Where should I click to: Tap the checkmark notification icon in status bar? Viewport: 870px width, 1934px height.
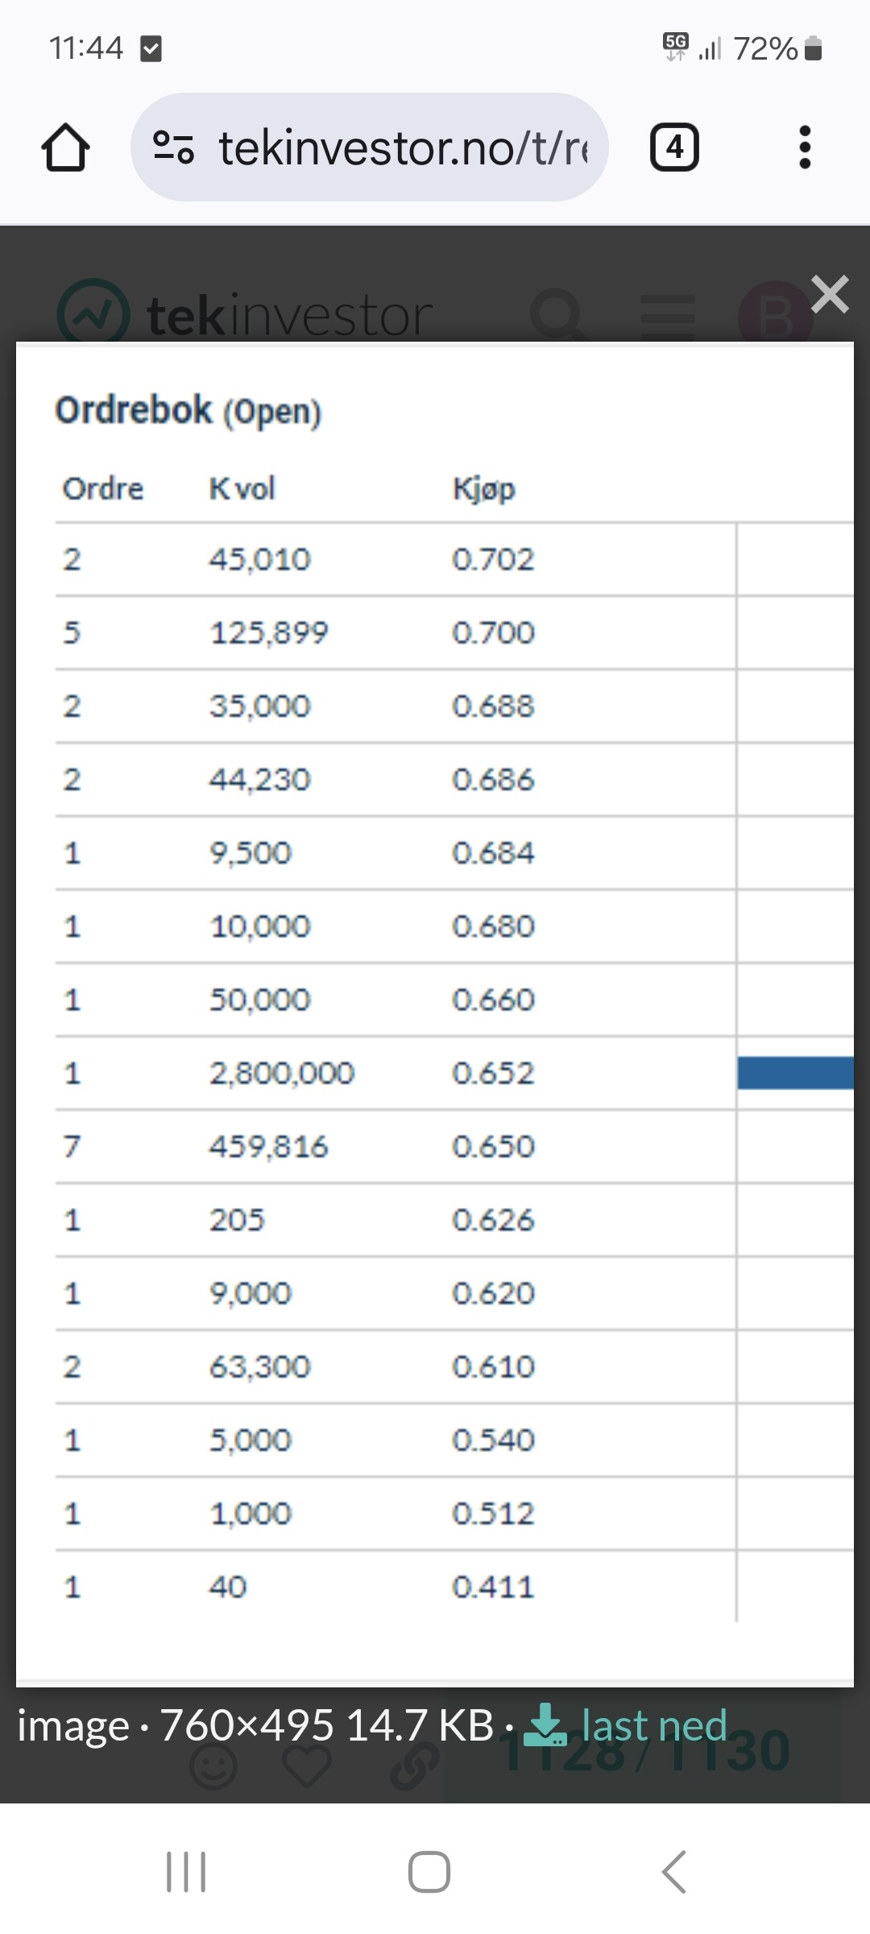[151, 48]
